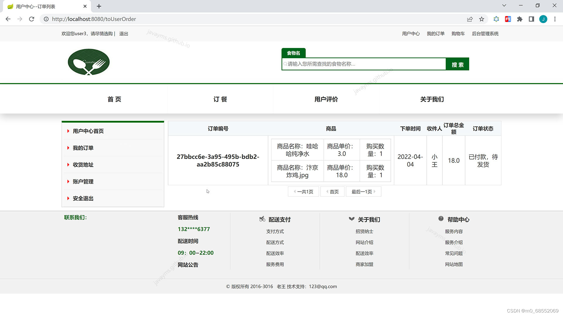
Task: Open the user profile avatar J
Action: click(x=543, y=19)
